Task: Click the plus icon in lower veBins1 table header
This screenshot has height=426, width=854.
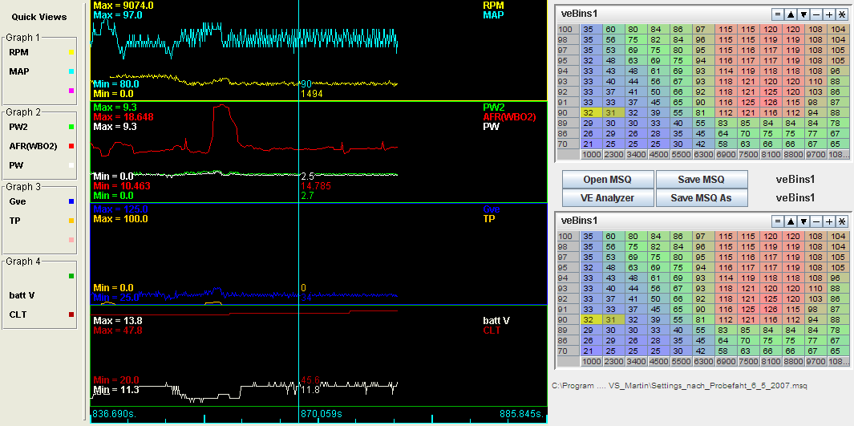Action: [829, 221]
